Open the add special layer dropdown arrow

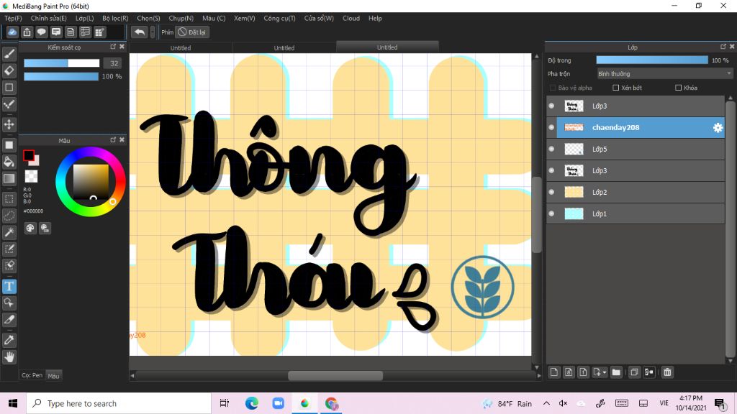(605, 372)
